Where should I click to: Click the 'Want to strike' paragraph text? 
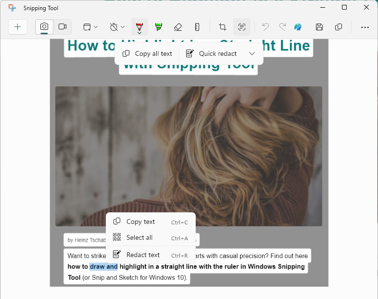[x=87, y=256]
